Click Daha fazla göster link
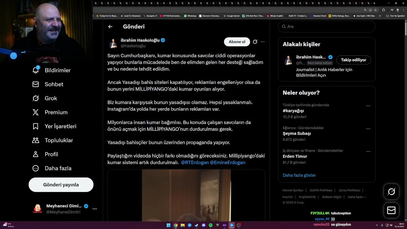Screen dimensions: 407x229 [299, 175]
